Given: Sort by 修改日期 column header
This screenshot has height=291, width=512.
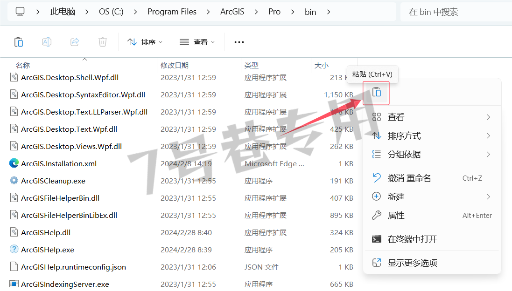Looking at the screenshot, I should tap(175, 65).
